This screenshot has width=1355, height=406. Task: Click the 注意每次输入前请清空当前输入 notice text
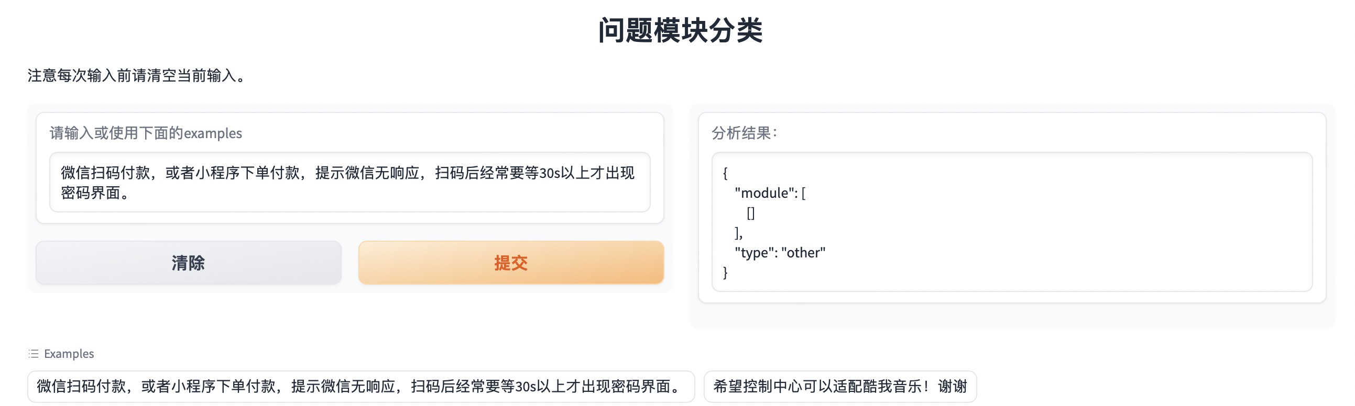[x=137, y=75]
